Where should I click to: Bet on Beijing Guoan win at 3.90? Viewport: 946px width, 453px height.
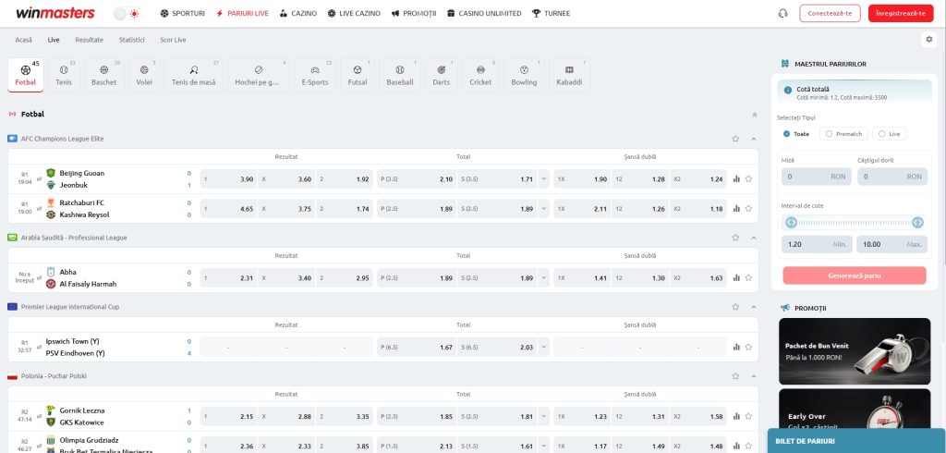click(x=228, y=179)
